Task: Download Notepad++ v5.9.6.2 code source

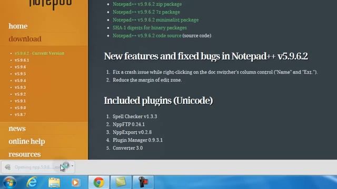Action: coord(147,36)
